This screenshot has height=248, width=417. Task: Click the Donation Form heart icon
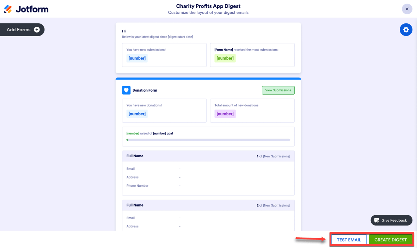click(126, 90)
